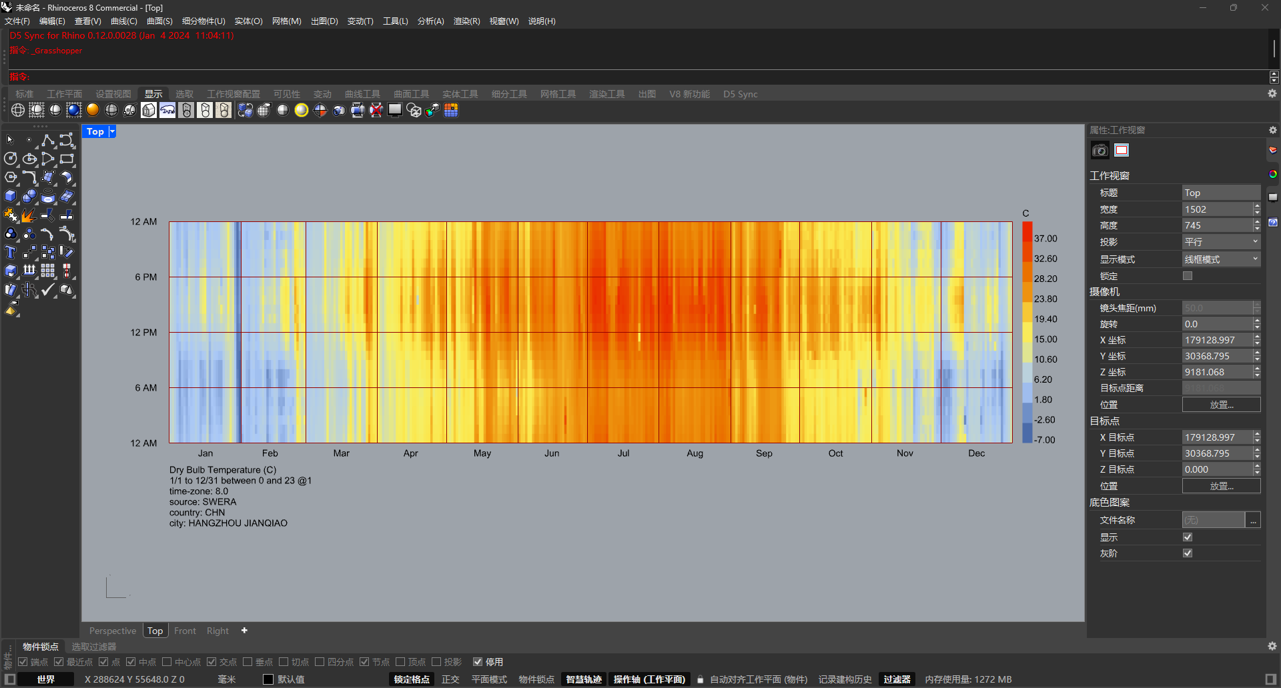The width and height of the screenshot is (1281, 688).
Task: Select the Box solid tool
Action: [x=10, y=196]
